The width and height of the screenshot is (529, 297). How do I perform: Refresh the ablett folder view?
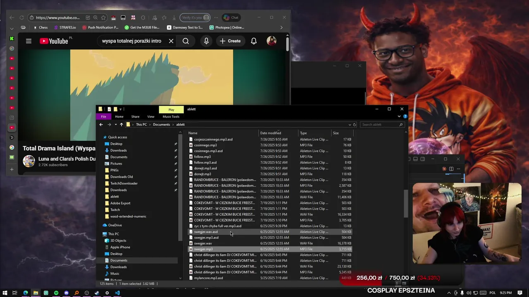click(355, 125)
